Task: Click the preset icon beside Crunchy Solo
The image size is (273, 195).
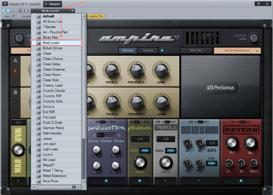Action: (x=39, y=101)
